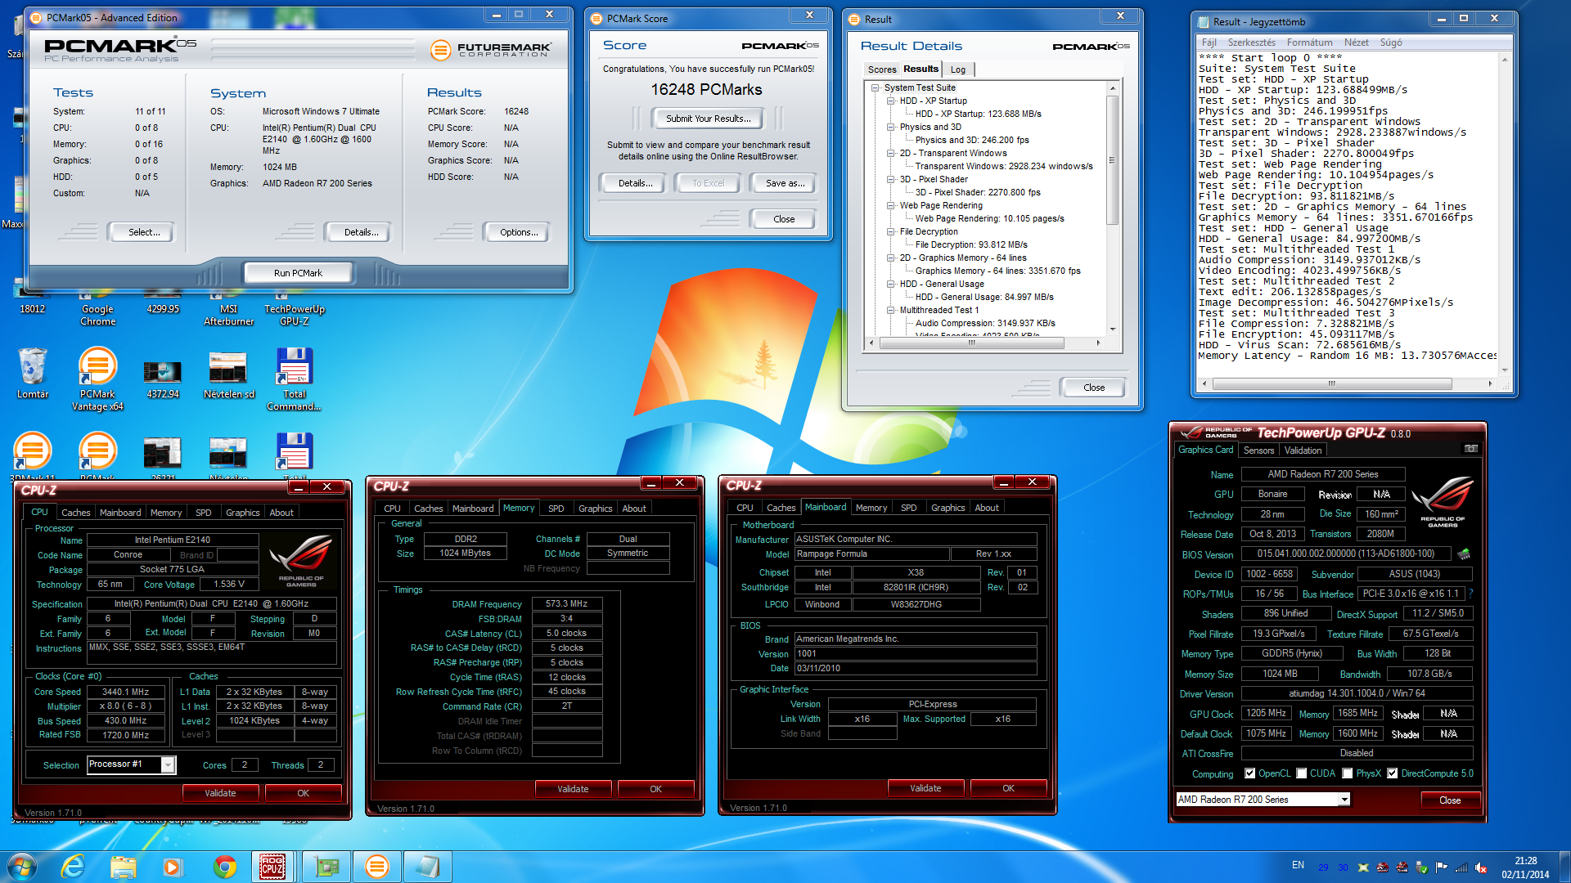Open the Lomtár recycle bin icon
Image resolution: width=1571 pixels, height=883 pixels.
pos(33,373)
